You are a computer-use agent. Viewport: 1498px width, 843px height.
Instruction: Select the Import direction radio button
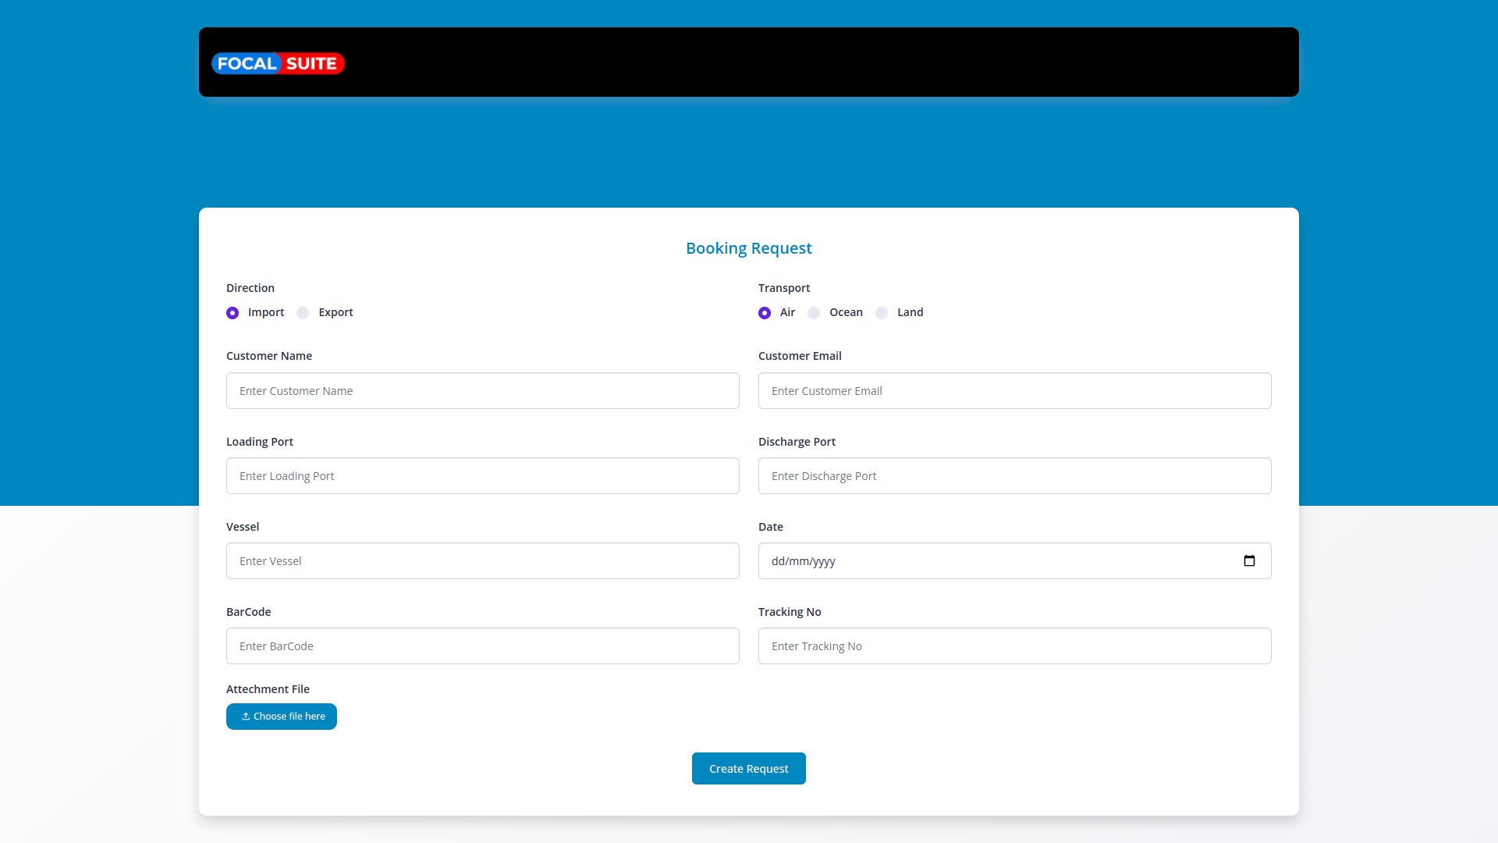point(233,313)
